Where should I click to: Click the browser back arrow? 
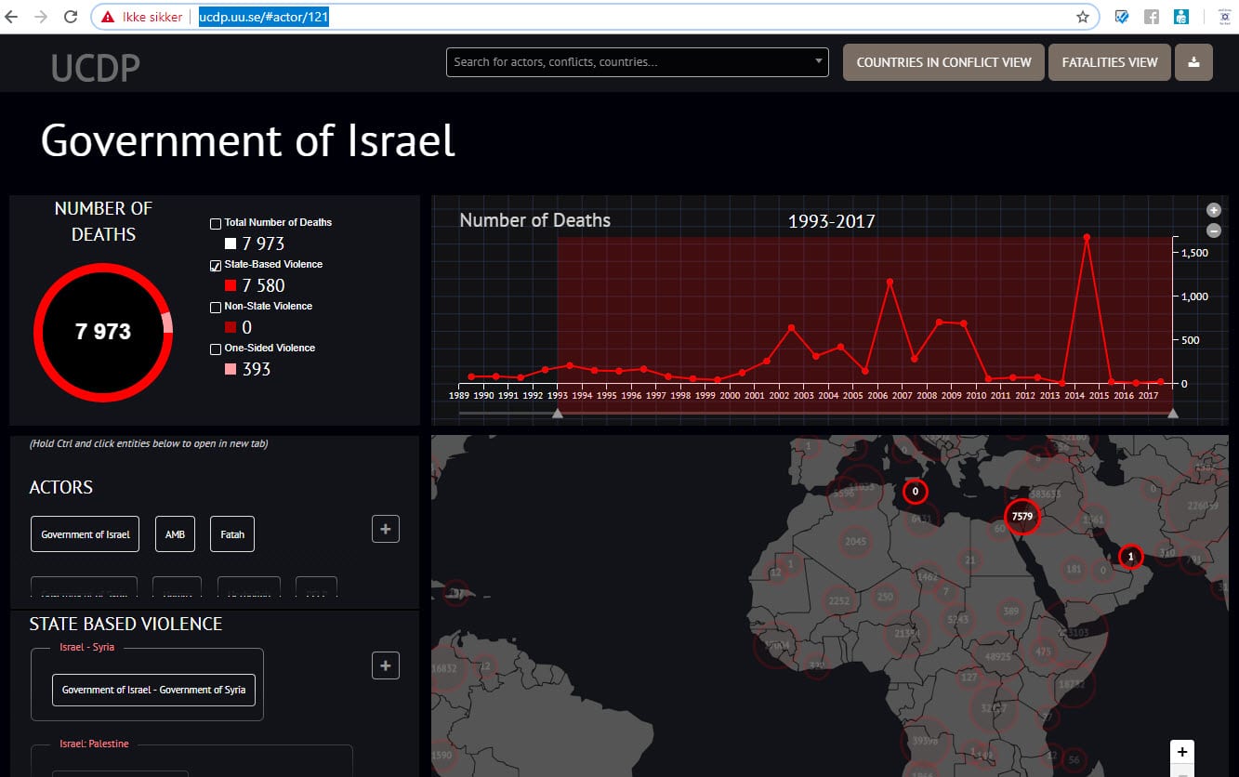pyautogui.click(x=12, y=17)
